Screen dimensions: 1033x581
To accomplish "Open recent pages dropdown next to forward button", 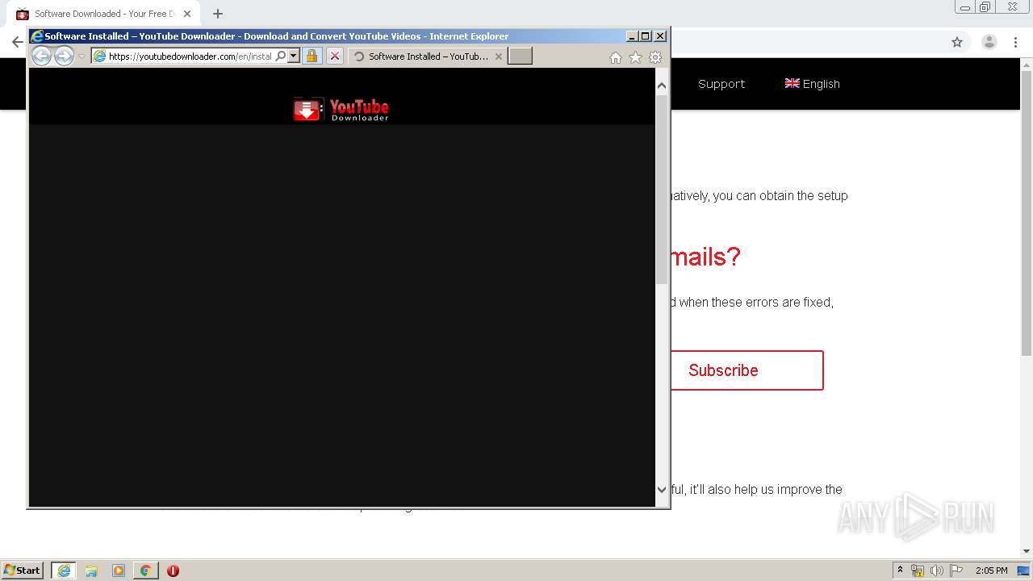I will [82, 56].
